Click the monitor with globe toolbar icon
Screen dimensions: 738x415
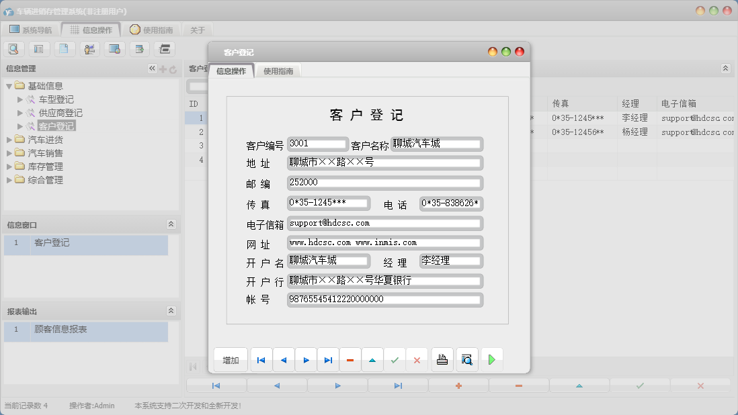[x=114, y=48]
